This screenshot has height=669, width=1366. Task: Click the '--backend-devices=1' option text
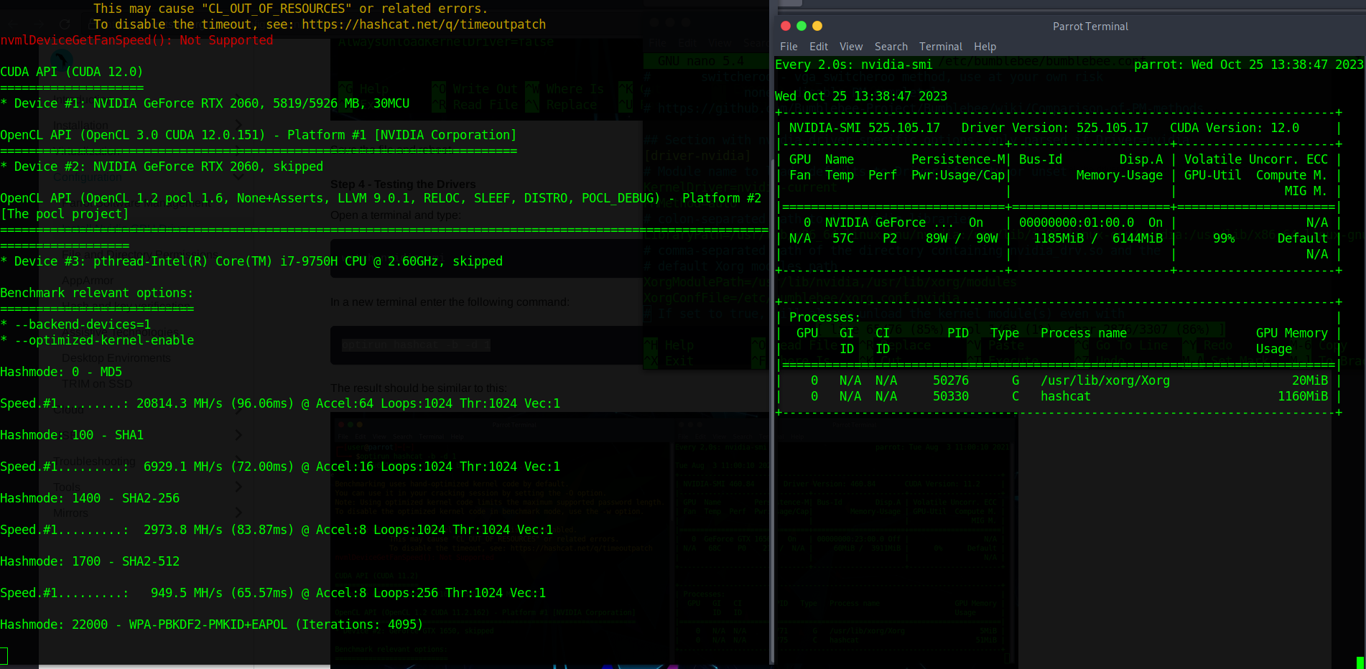tap(83, 324)
